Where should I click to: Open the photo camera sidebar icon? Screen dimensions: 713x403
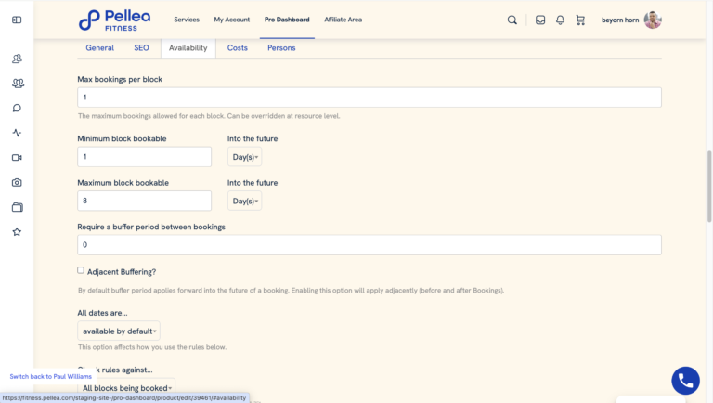click(17, 182)
